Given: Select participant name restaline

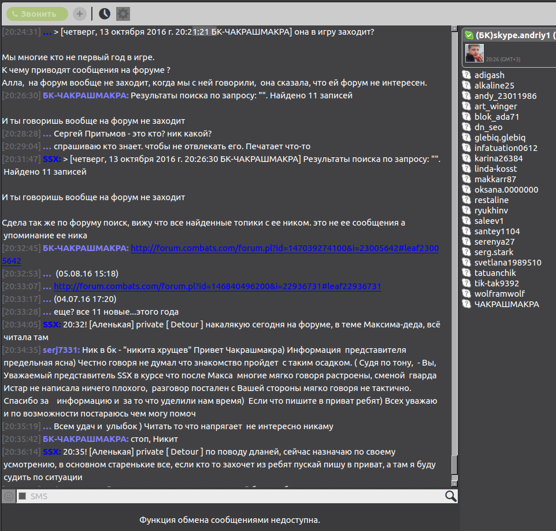Looking at the screenshot, I should click(x=491, y=200).
